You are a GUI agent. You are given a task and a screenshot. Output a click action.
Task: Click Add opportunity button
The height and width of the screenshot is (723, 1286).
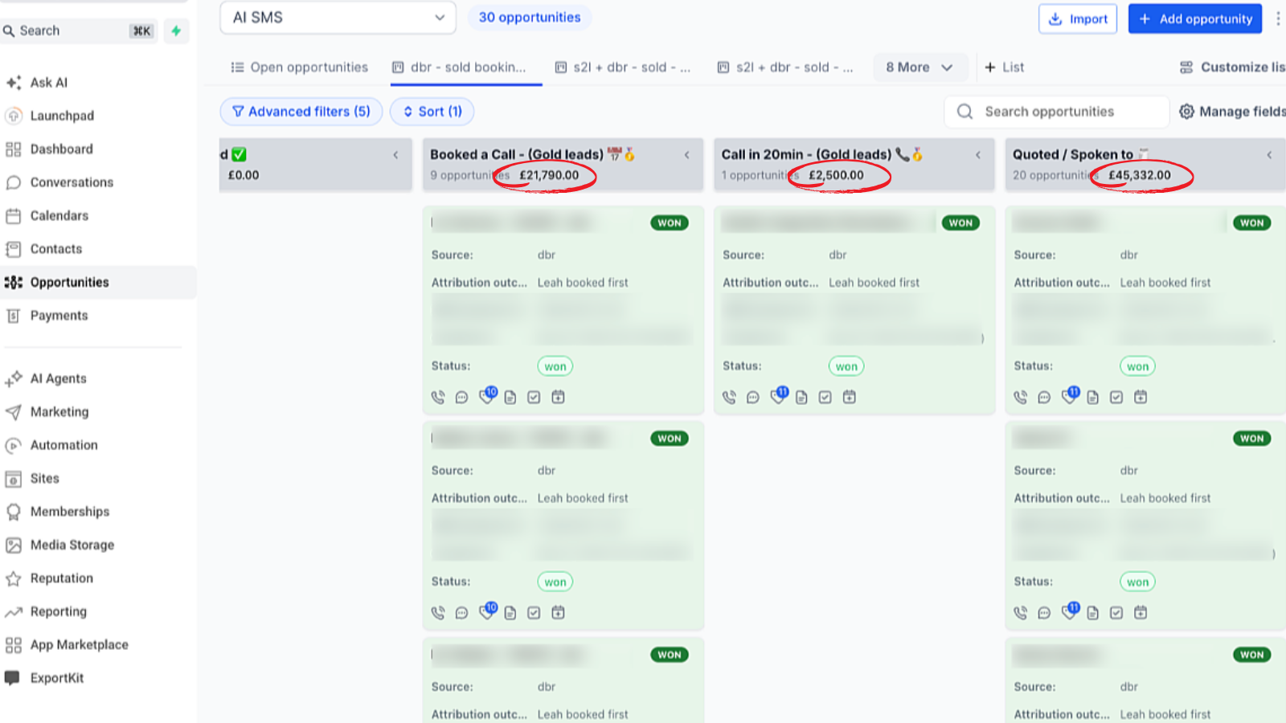click(x=1195, y=18)
